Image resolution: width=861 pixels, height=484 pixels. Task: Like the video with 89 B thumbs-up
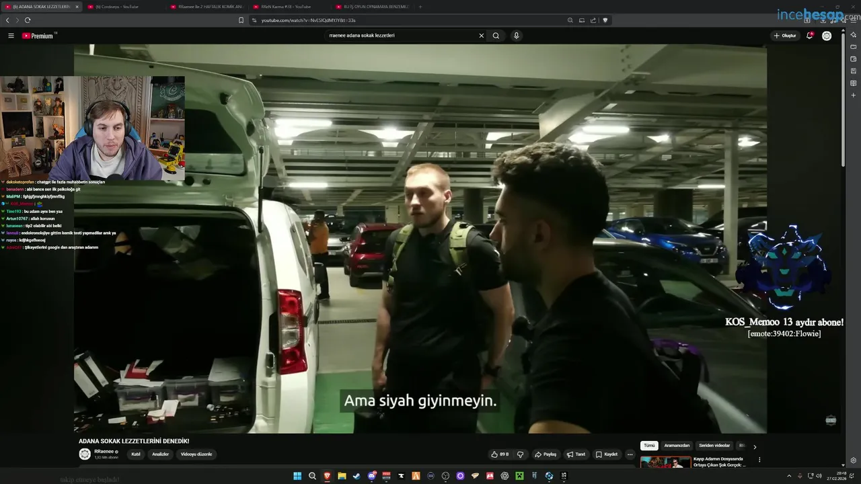click(x=500, y=454)
